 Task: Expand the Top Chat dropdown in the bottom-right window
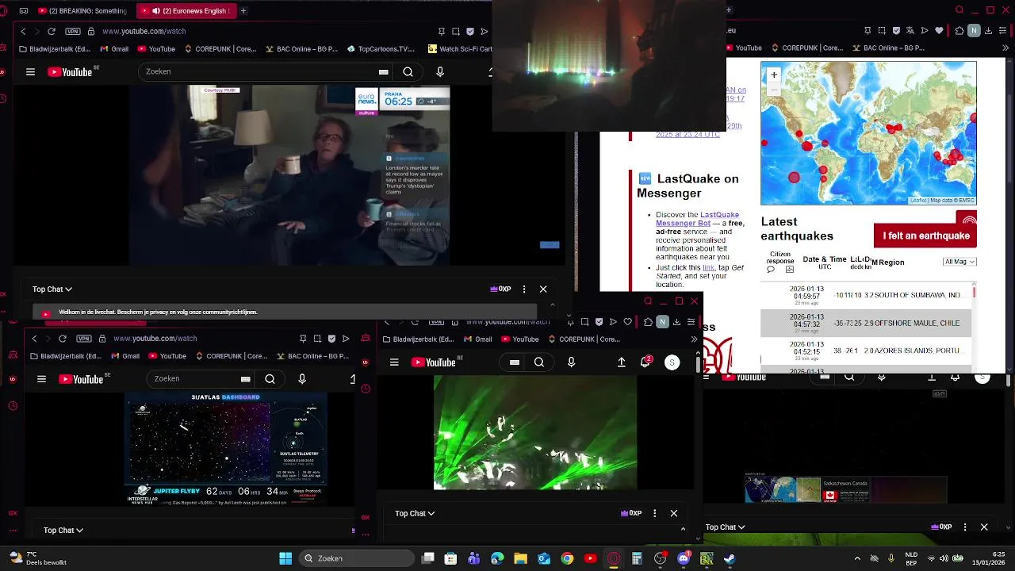(726, 527)
